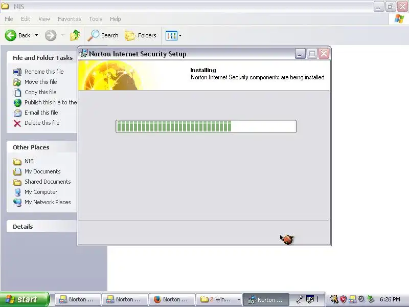This screenshot has width=409, height=307.
Task: Open My Documents in Other Places
Action: click(x=42, y=171)
